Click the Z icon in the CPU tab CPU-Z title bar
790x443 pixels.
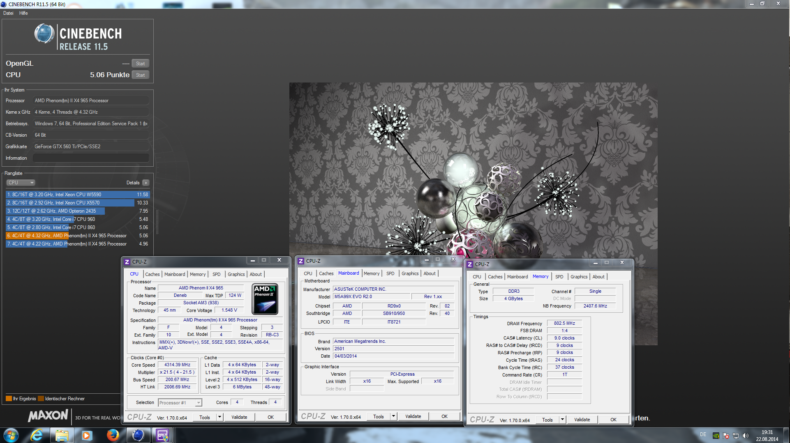tap(127, 262)
